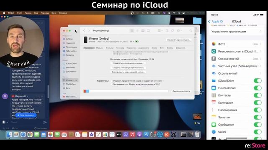Image resolution: width=268 pixels, height=150 pixels.
Task: Open Google Chrome from the Dock
Action: tap(30, 135)
